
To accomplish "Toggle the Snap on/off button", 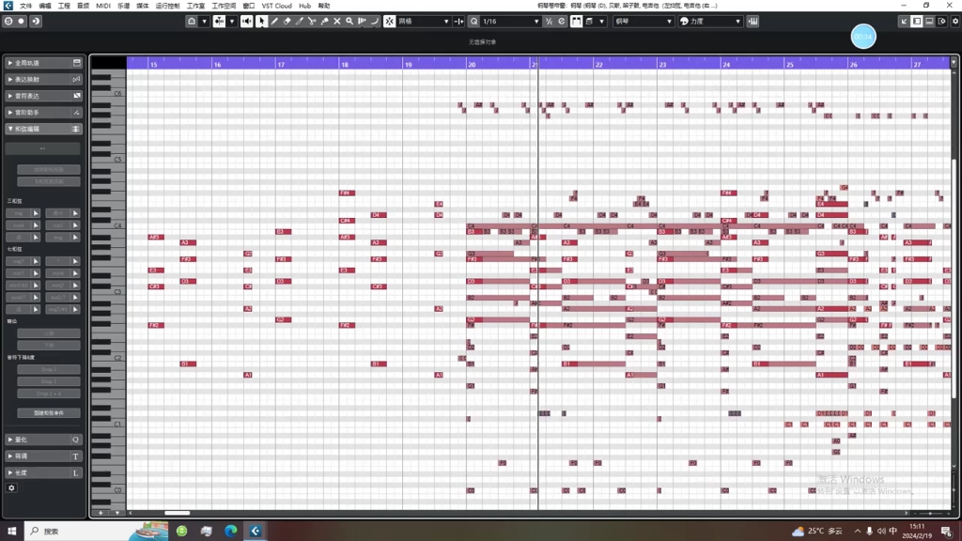I will tap(390, 22).
